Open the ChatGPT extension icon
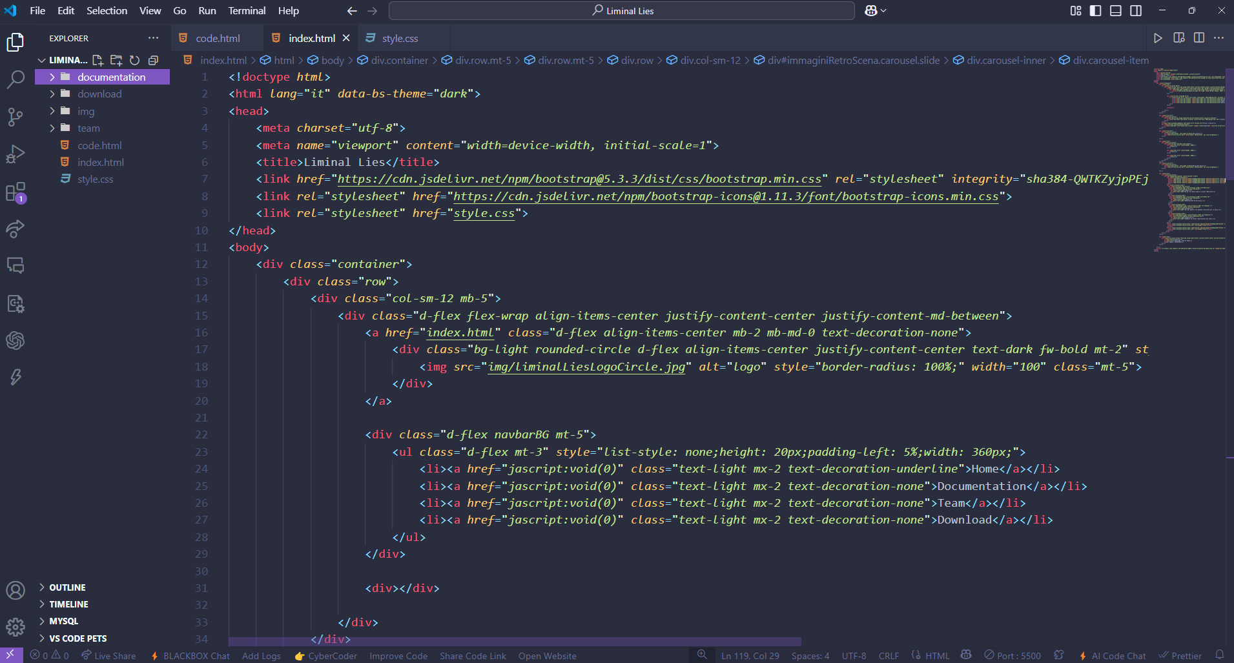This screenshot has height=663, width=1234. [x=15, y=341]
